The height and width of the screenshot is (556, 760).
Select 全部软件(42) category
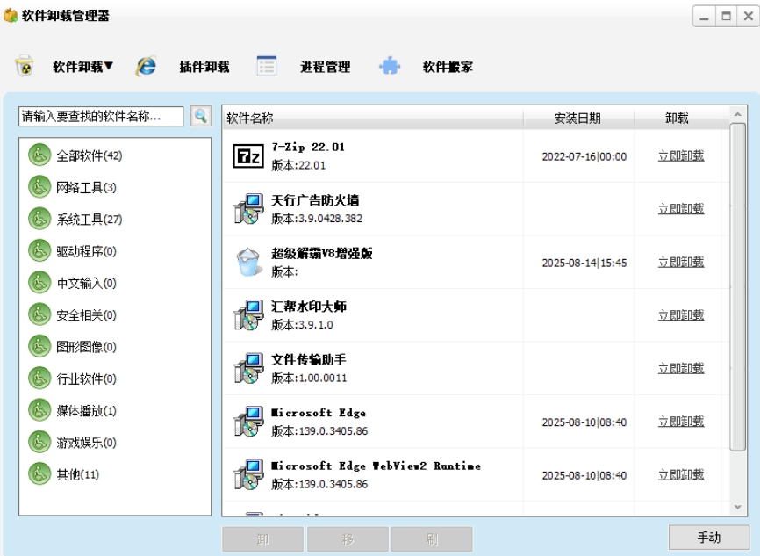pos(90,155)
